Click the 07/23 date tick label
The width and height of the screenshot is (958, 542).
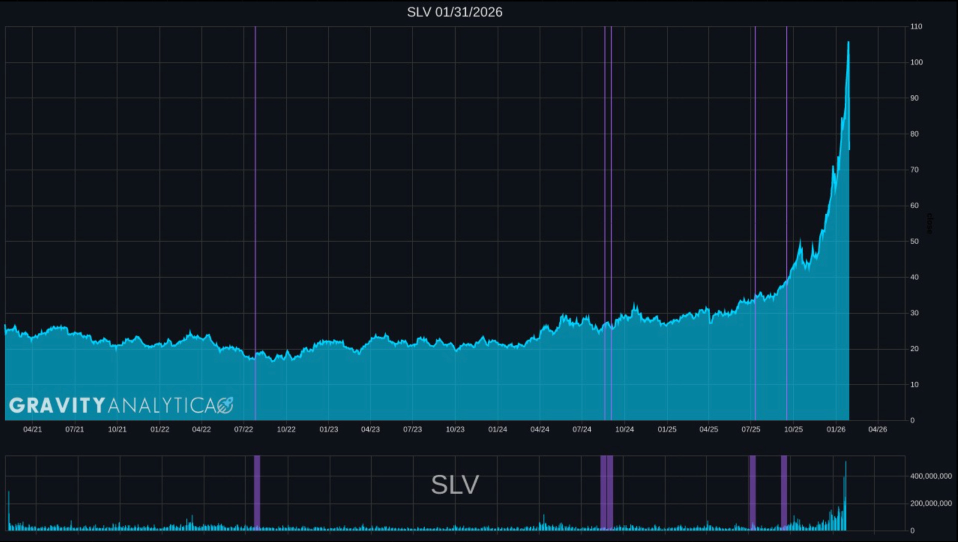pos(412,429)
